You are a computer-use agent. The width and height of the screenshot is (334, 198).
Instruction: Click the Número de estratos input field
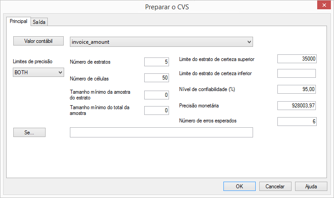tap(157, 62)
